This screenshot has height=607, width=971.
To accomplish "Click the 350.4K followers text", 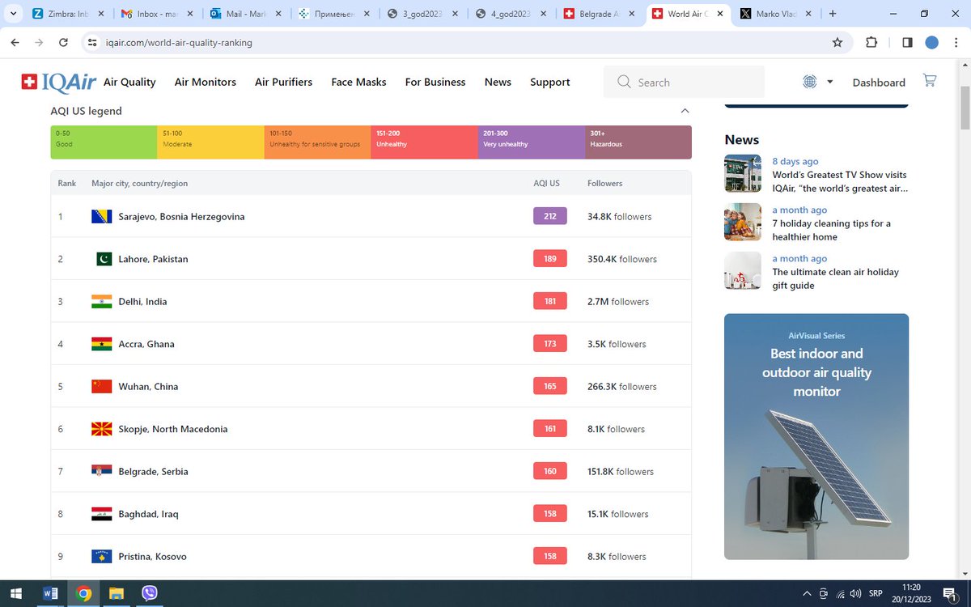I will [x=622, y=259].
